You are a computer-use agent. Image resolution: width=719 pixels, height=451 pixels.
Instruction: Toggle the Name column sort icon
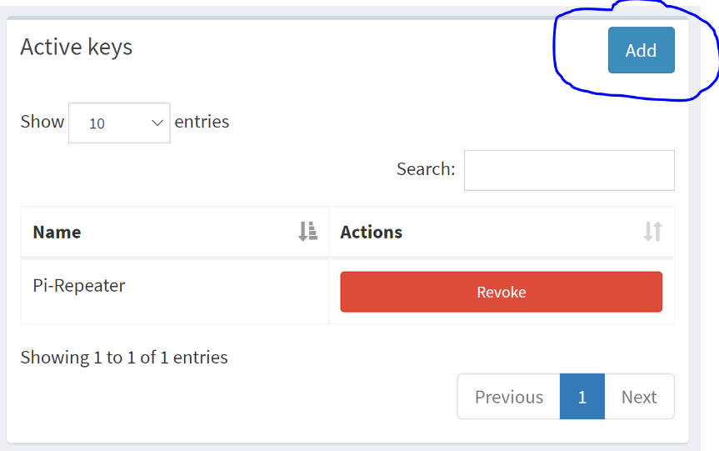[x=307, y=231]
